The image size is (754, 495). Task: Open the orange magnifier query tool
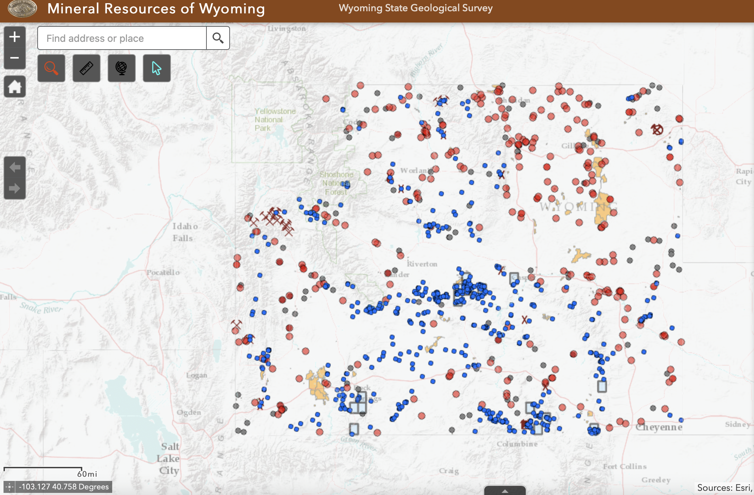coord(51,68)
